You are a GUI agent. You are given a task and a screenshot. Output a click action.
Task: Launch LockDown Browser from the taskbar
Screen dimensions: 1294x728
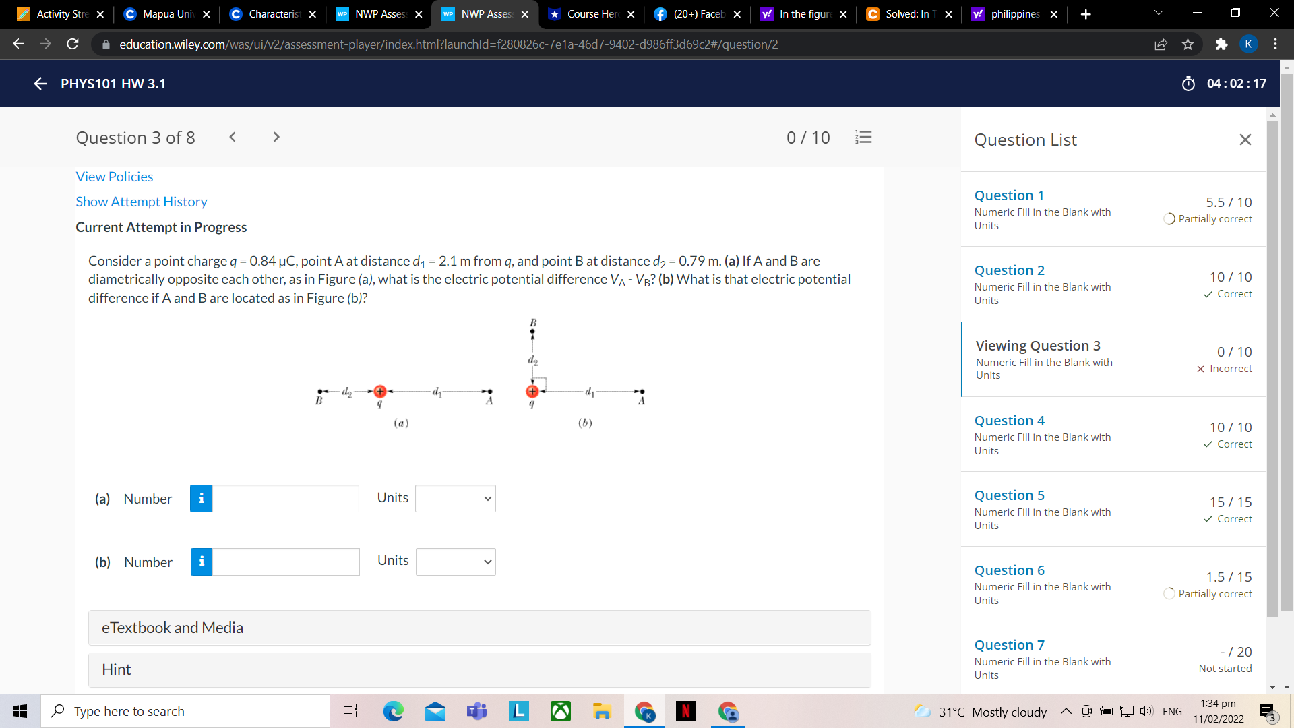(518, 711)
